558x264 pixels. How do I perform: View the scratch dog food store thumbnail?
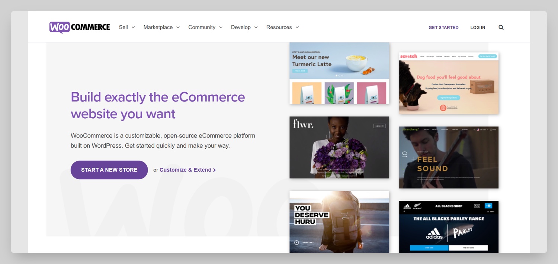click(449, 83)
